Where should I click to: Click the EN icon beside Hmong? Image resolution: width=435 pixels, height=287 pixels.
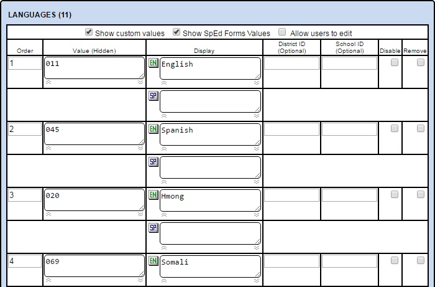point(153,195)
